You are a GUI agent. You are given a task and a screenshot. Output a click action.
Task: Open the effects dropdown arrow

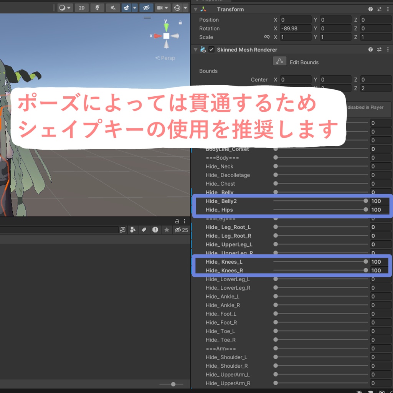pyautogui.click(x=135, y=8)
